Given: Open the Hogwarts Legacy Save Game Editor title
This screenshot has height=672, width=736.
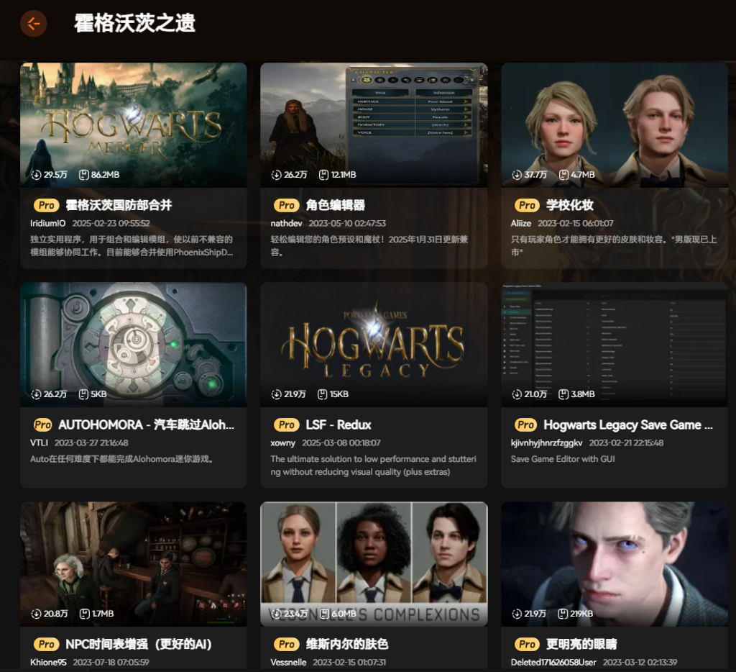Looking at the screenshot, I should point(627,424).
